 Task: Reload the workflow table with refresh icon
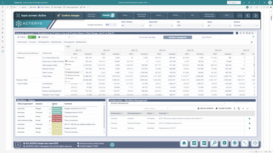pyautogui.click(x=235, y=108)
